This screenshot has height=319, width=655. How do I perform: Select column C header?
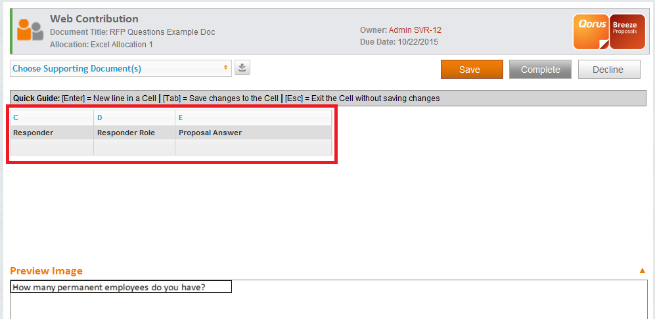click(x=52, y=117)
